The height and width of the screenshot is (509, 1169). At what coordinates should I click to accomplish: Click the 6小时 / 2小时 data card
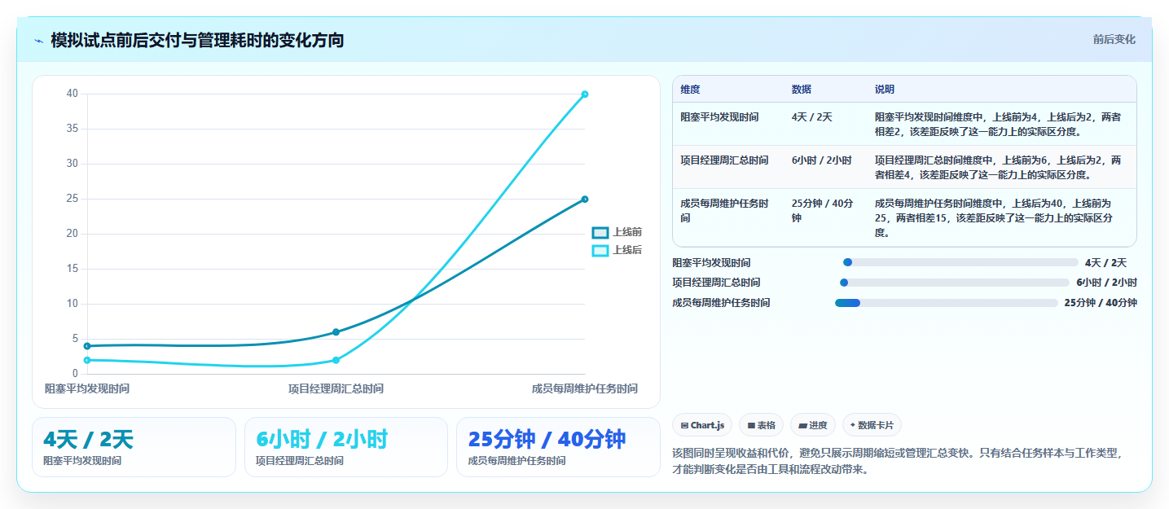pyautogui.click(x=346, y=447)
